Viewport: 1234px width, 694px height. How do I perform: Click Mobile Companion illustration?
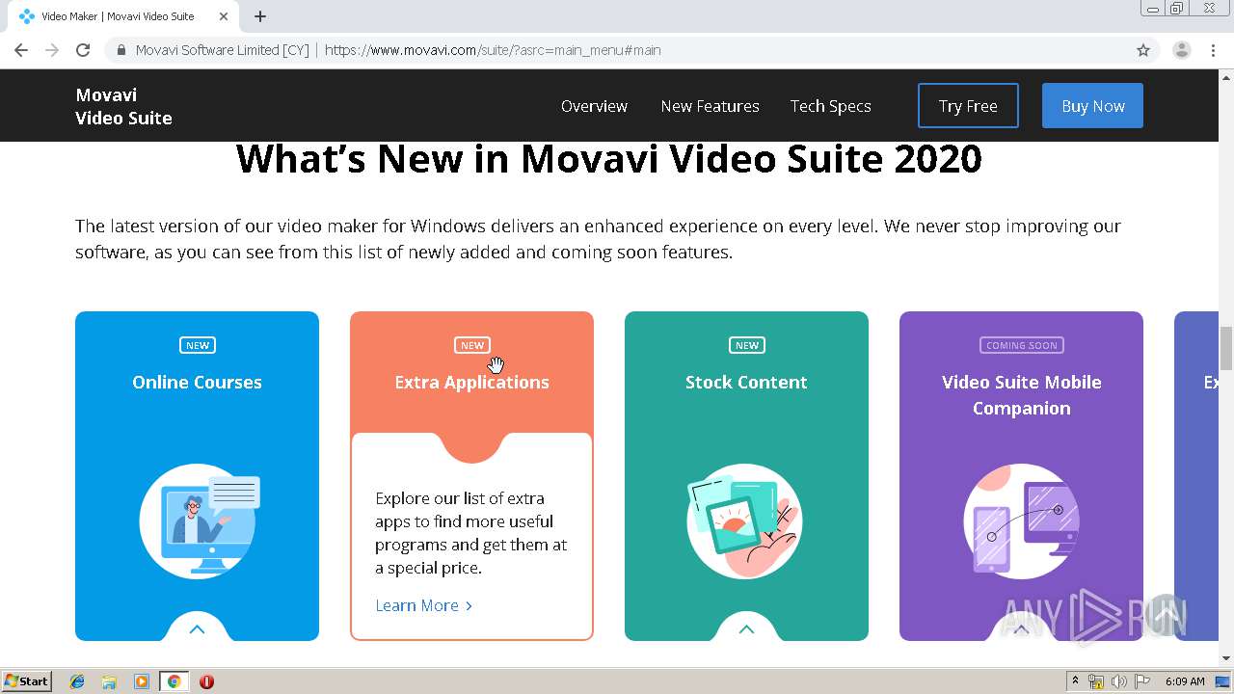pyautogui.click(x=1021, y=520)
